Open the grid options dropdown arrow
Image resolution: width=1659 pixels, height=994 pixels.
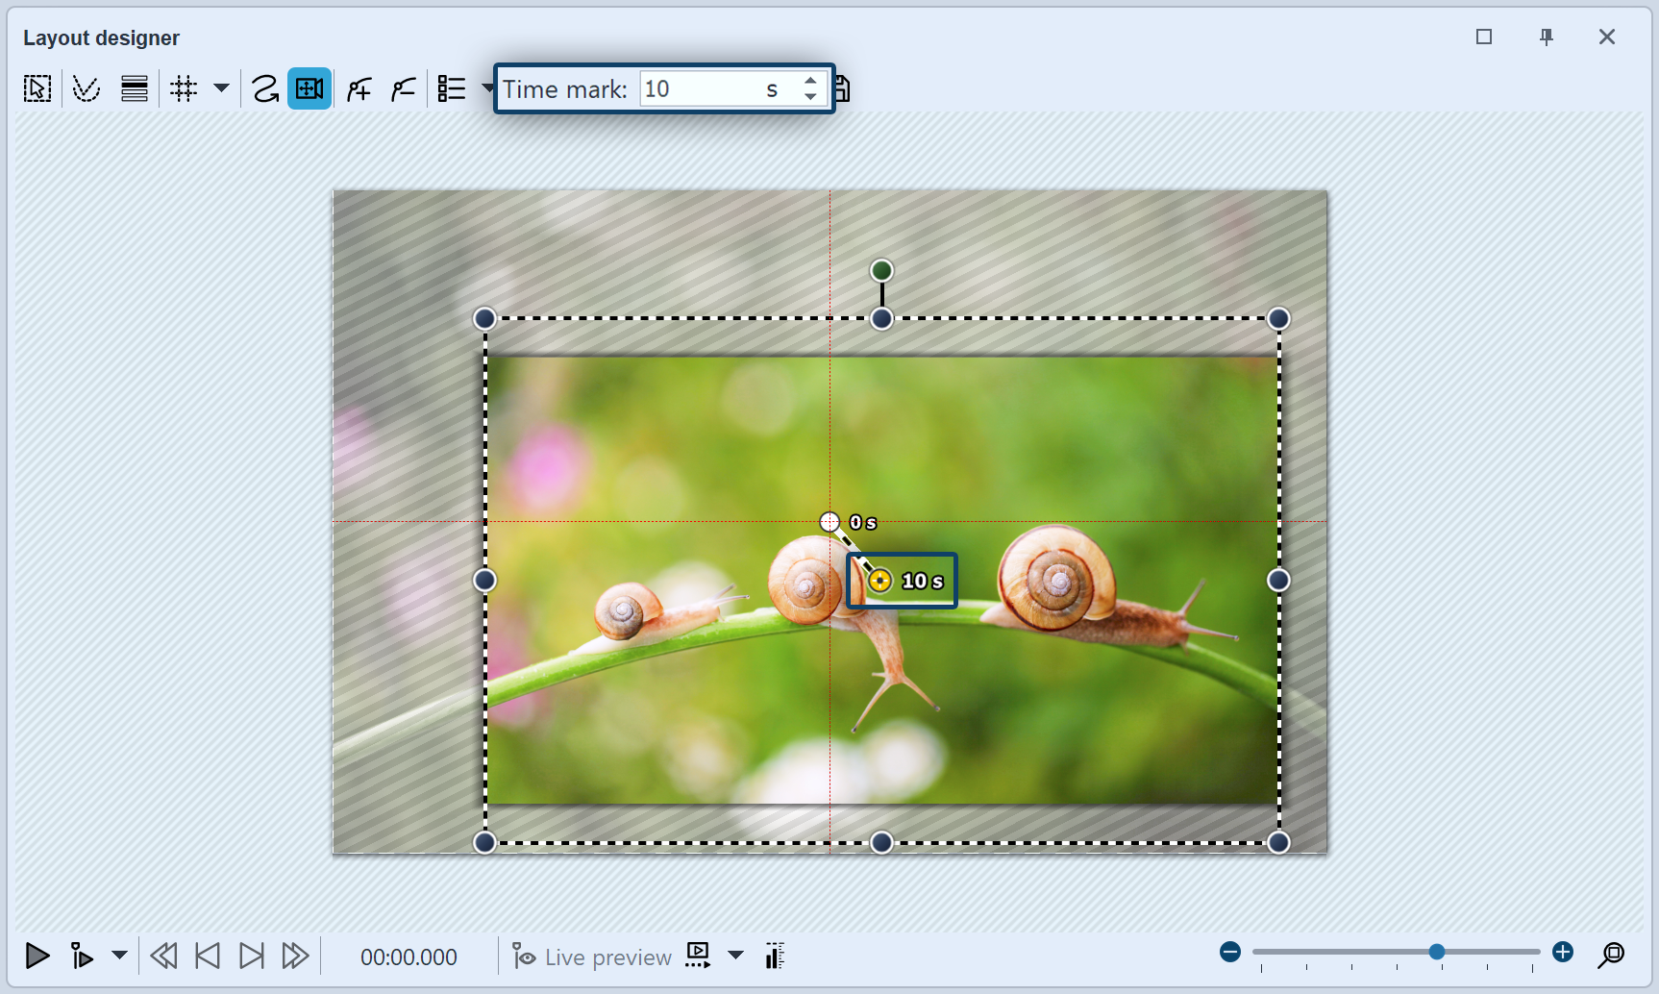click(222, 87)
